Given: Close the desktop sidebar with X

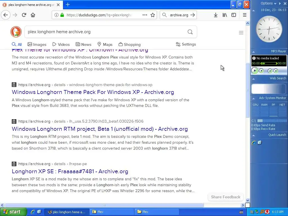Looking at the screenshot, I should (285, 3).
